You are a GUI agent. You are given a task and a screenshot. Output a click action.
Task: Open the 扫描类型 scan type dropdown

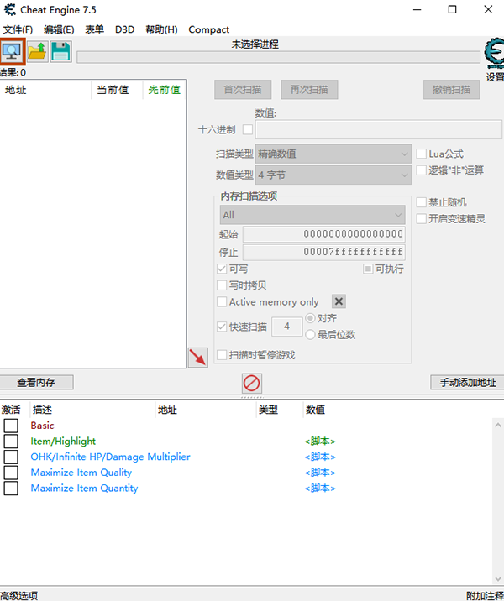pos(333,154)
